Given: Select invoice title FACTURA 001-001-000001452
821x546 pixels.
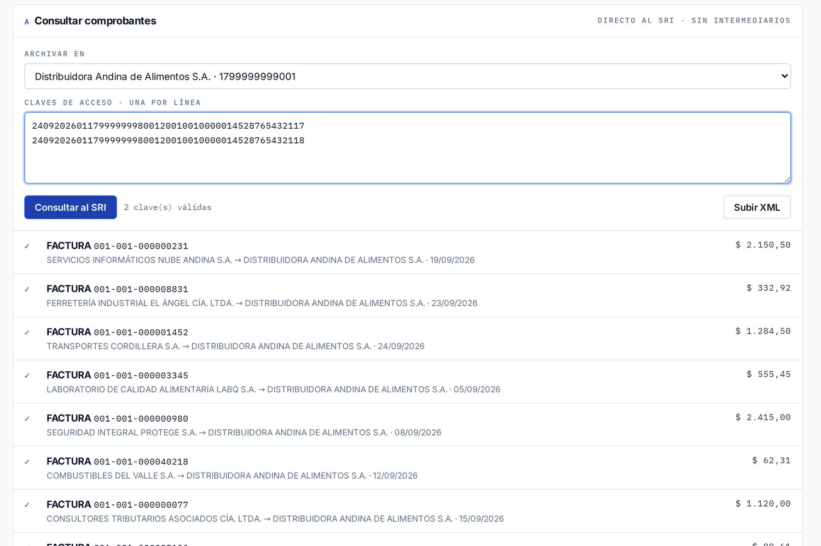Looking at the screenshot, I should pos(118,332).
